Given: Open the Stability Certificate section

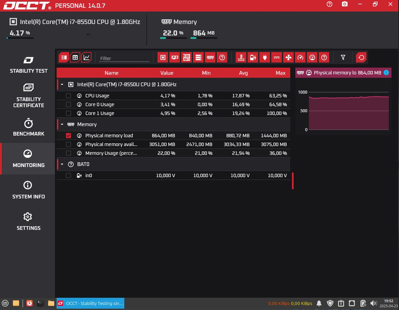Looking at the screenshot, I should pos(28,96).
